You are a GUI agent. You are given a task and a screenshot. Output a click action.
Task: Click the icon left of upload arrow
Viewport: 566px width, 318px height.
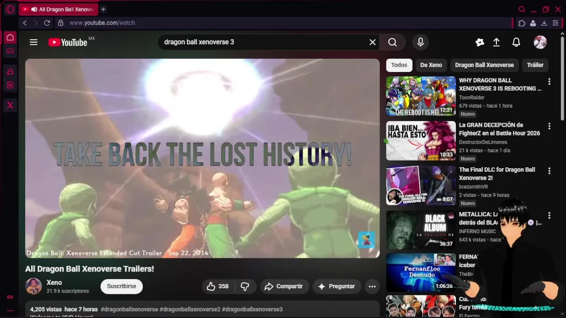[480, 42]
